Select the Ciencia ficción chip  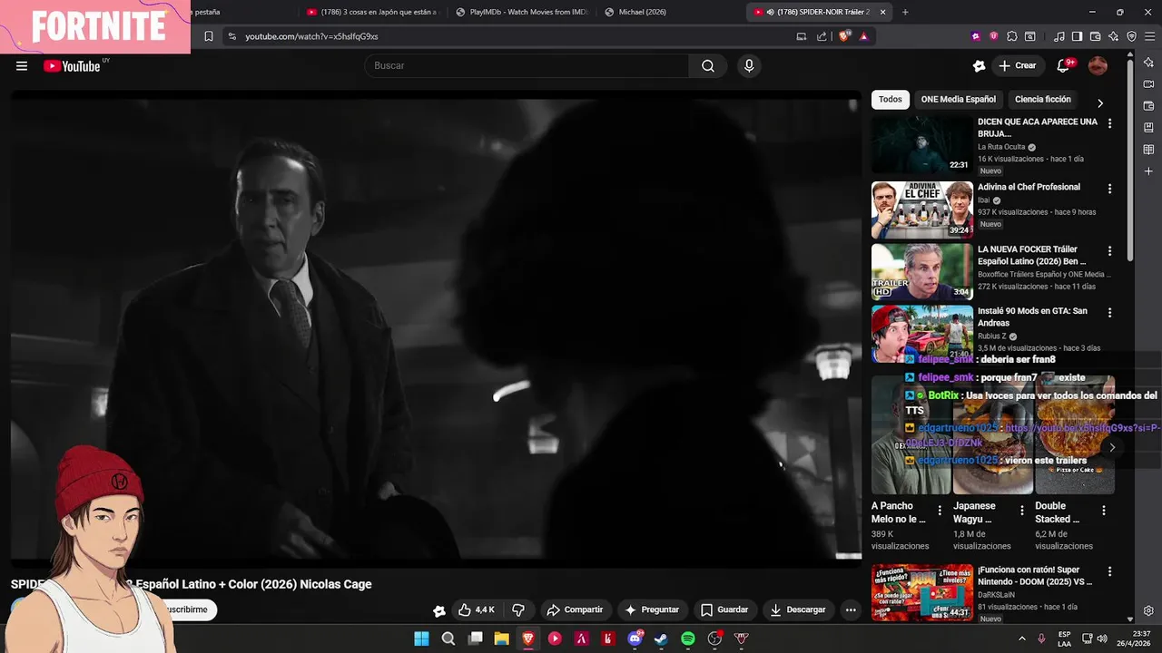[x=1043, y=100]
